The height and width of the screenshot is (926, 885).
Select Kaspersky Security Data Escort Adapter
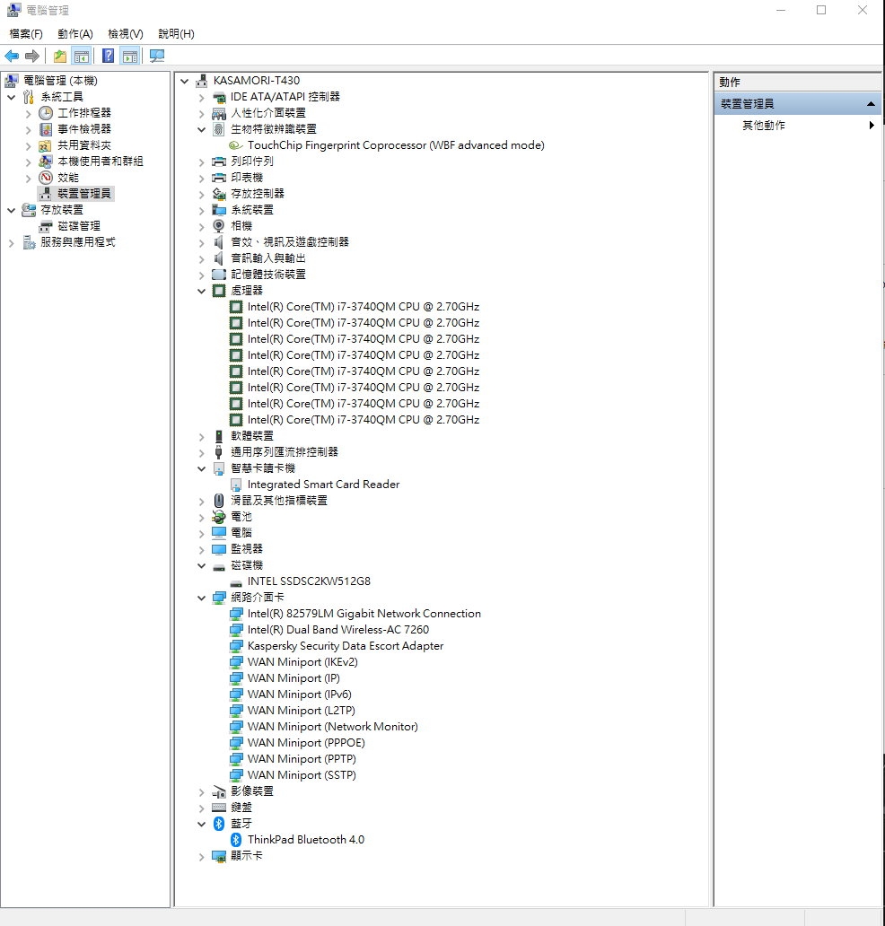tap(345, 646)
